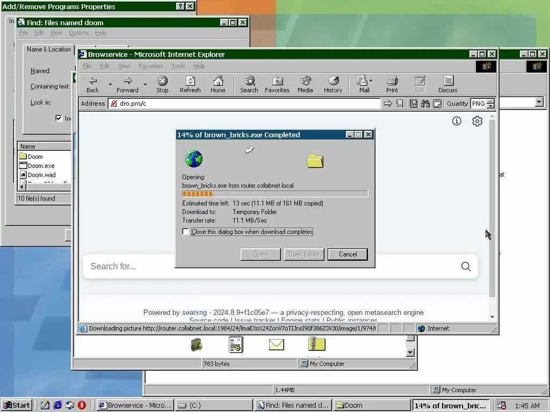The height and width of the screenshot is (412, 550).
Task: Toggle the checkbox in Find window
Action: click(x=59, y=118)
